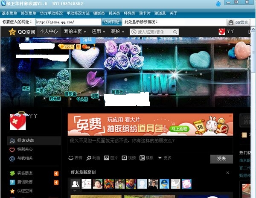The width and height of the screenshot is (256, 198).
Task: Click the all-friends silhouette icon
Action: click(x=75, y=184)
